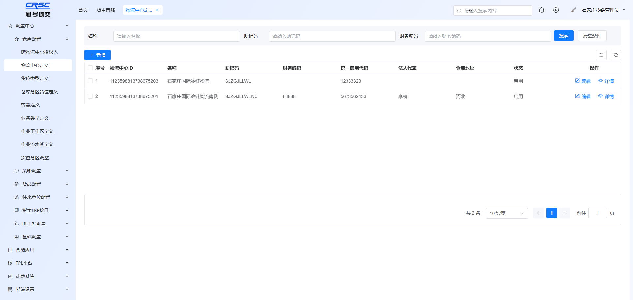Open 跨物流中心授权人 menu item

coord(38,52)
